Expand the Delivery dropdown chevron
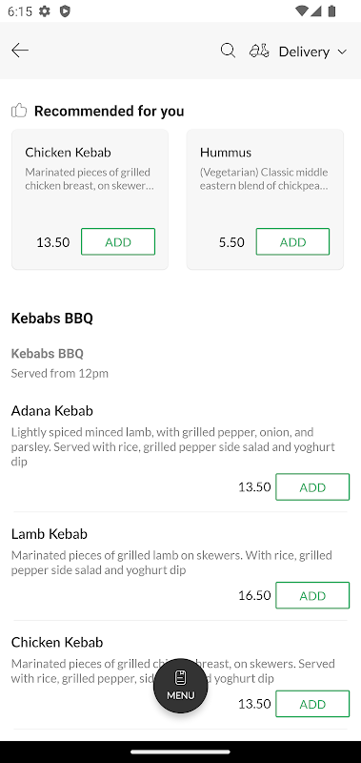The image size is (361, 763). 342,52
